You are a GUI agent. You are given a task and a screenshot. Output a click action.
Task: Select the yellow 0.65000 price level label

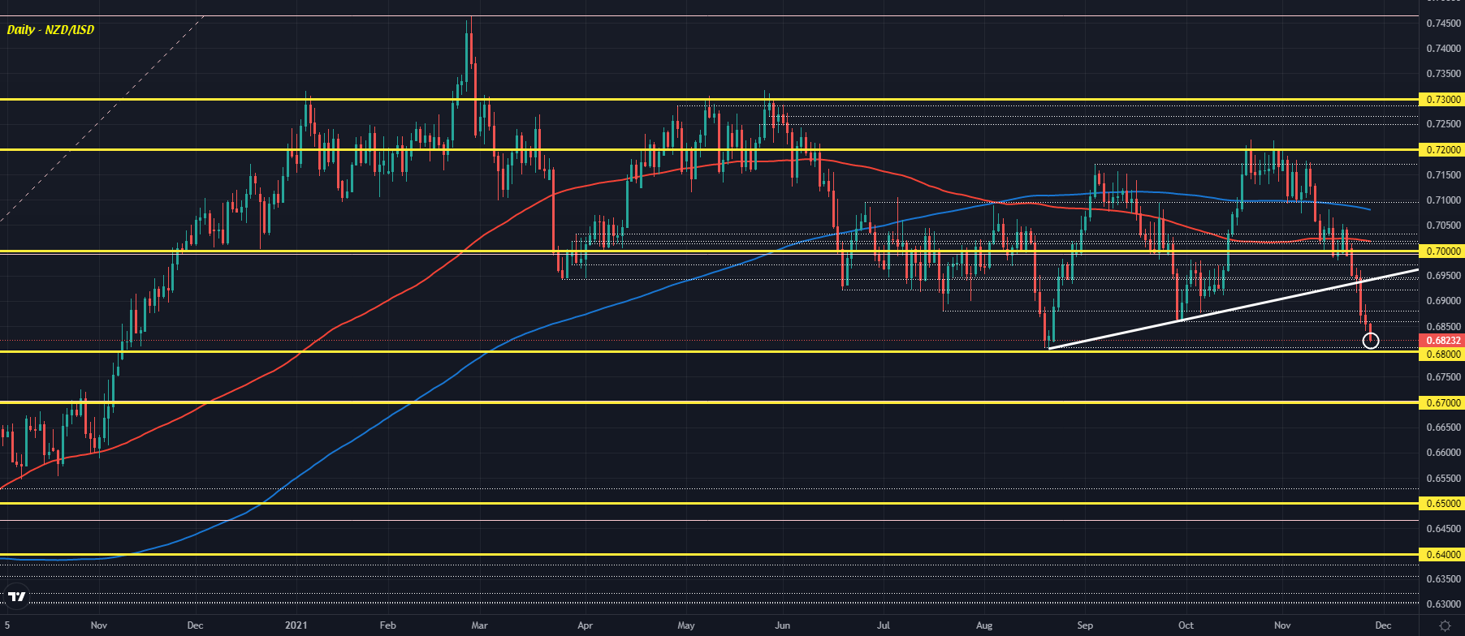pos(1441,504)
